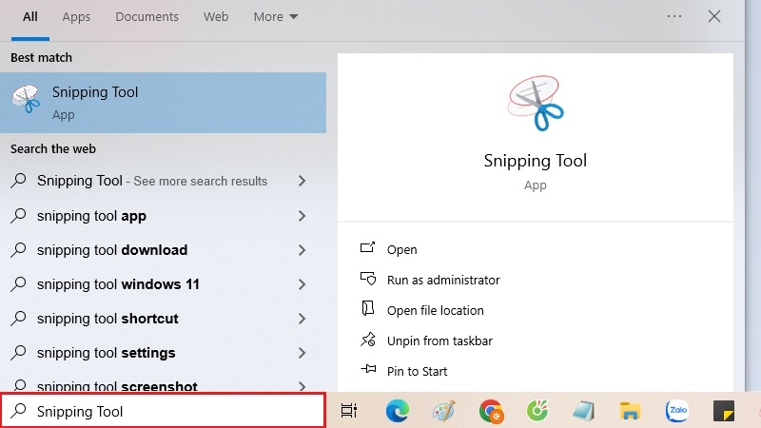Click the Best match heading
The height and width of the screenshot is (428, 761).
coord(41,58)
